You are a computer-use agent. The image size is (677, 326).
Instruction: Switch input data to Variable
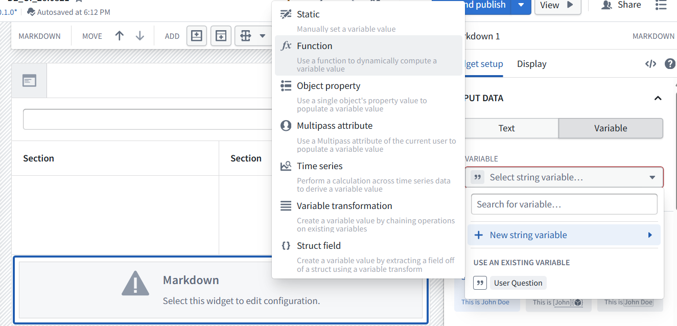tap(611, 128)
